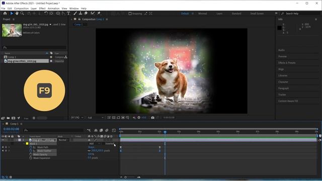
Task: Click the motion blur icon in timeline
Action: [x=107, y=130]
